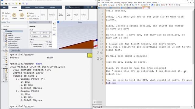The height and width of the screenshot is (109, 195).
Task: Click the yellow button in Console corner
Action: point(90,55)
